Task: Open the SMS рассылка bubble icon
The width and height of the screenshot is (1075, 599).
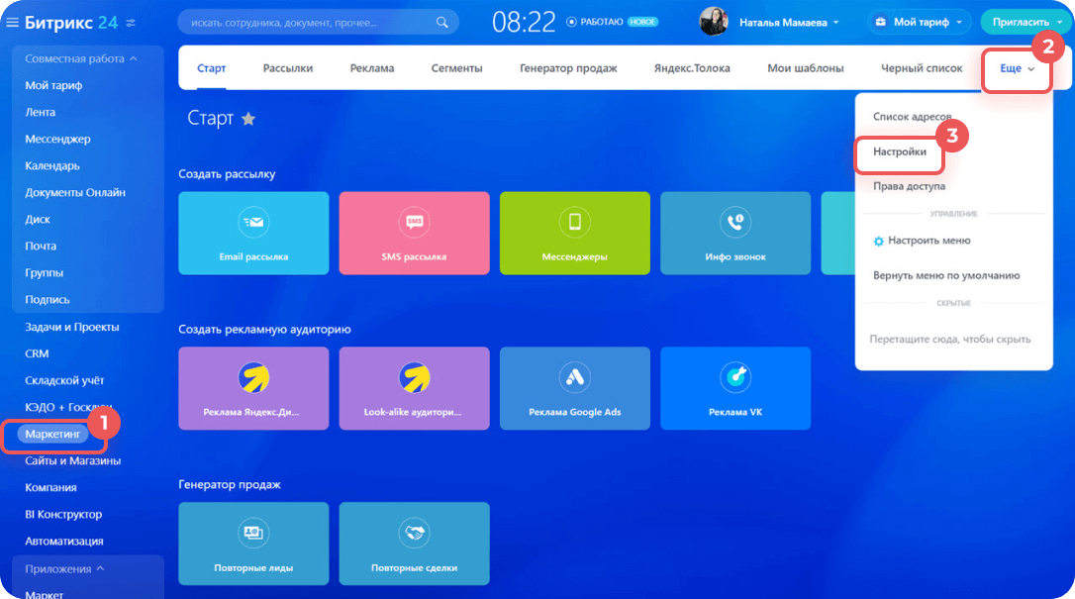Action: pos(414,222)
